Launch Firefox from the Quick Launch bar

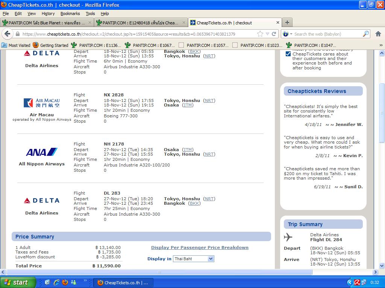click(65, 282)
